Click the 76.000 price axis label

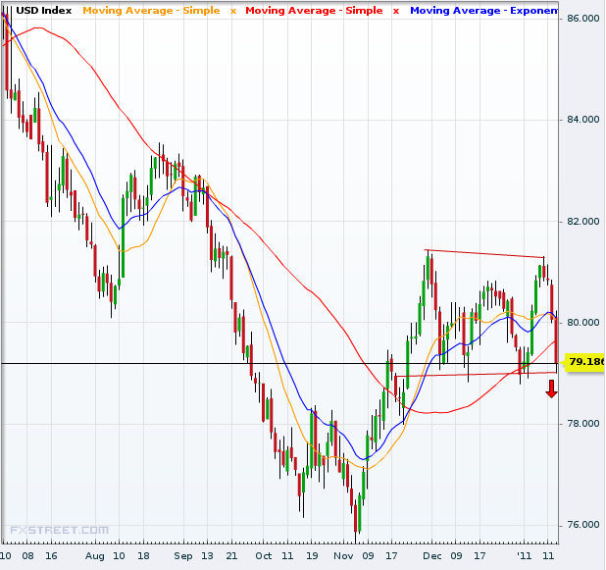[x=582, y=525]
